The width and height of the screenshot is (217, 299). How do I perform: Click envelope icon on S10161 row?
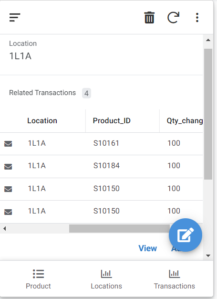coord(8,144)
